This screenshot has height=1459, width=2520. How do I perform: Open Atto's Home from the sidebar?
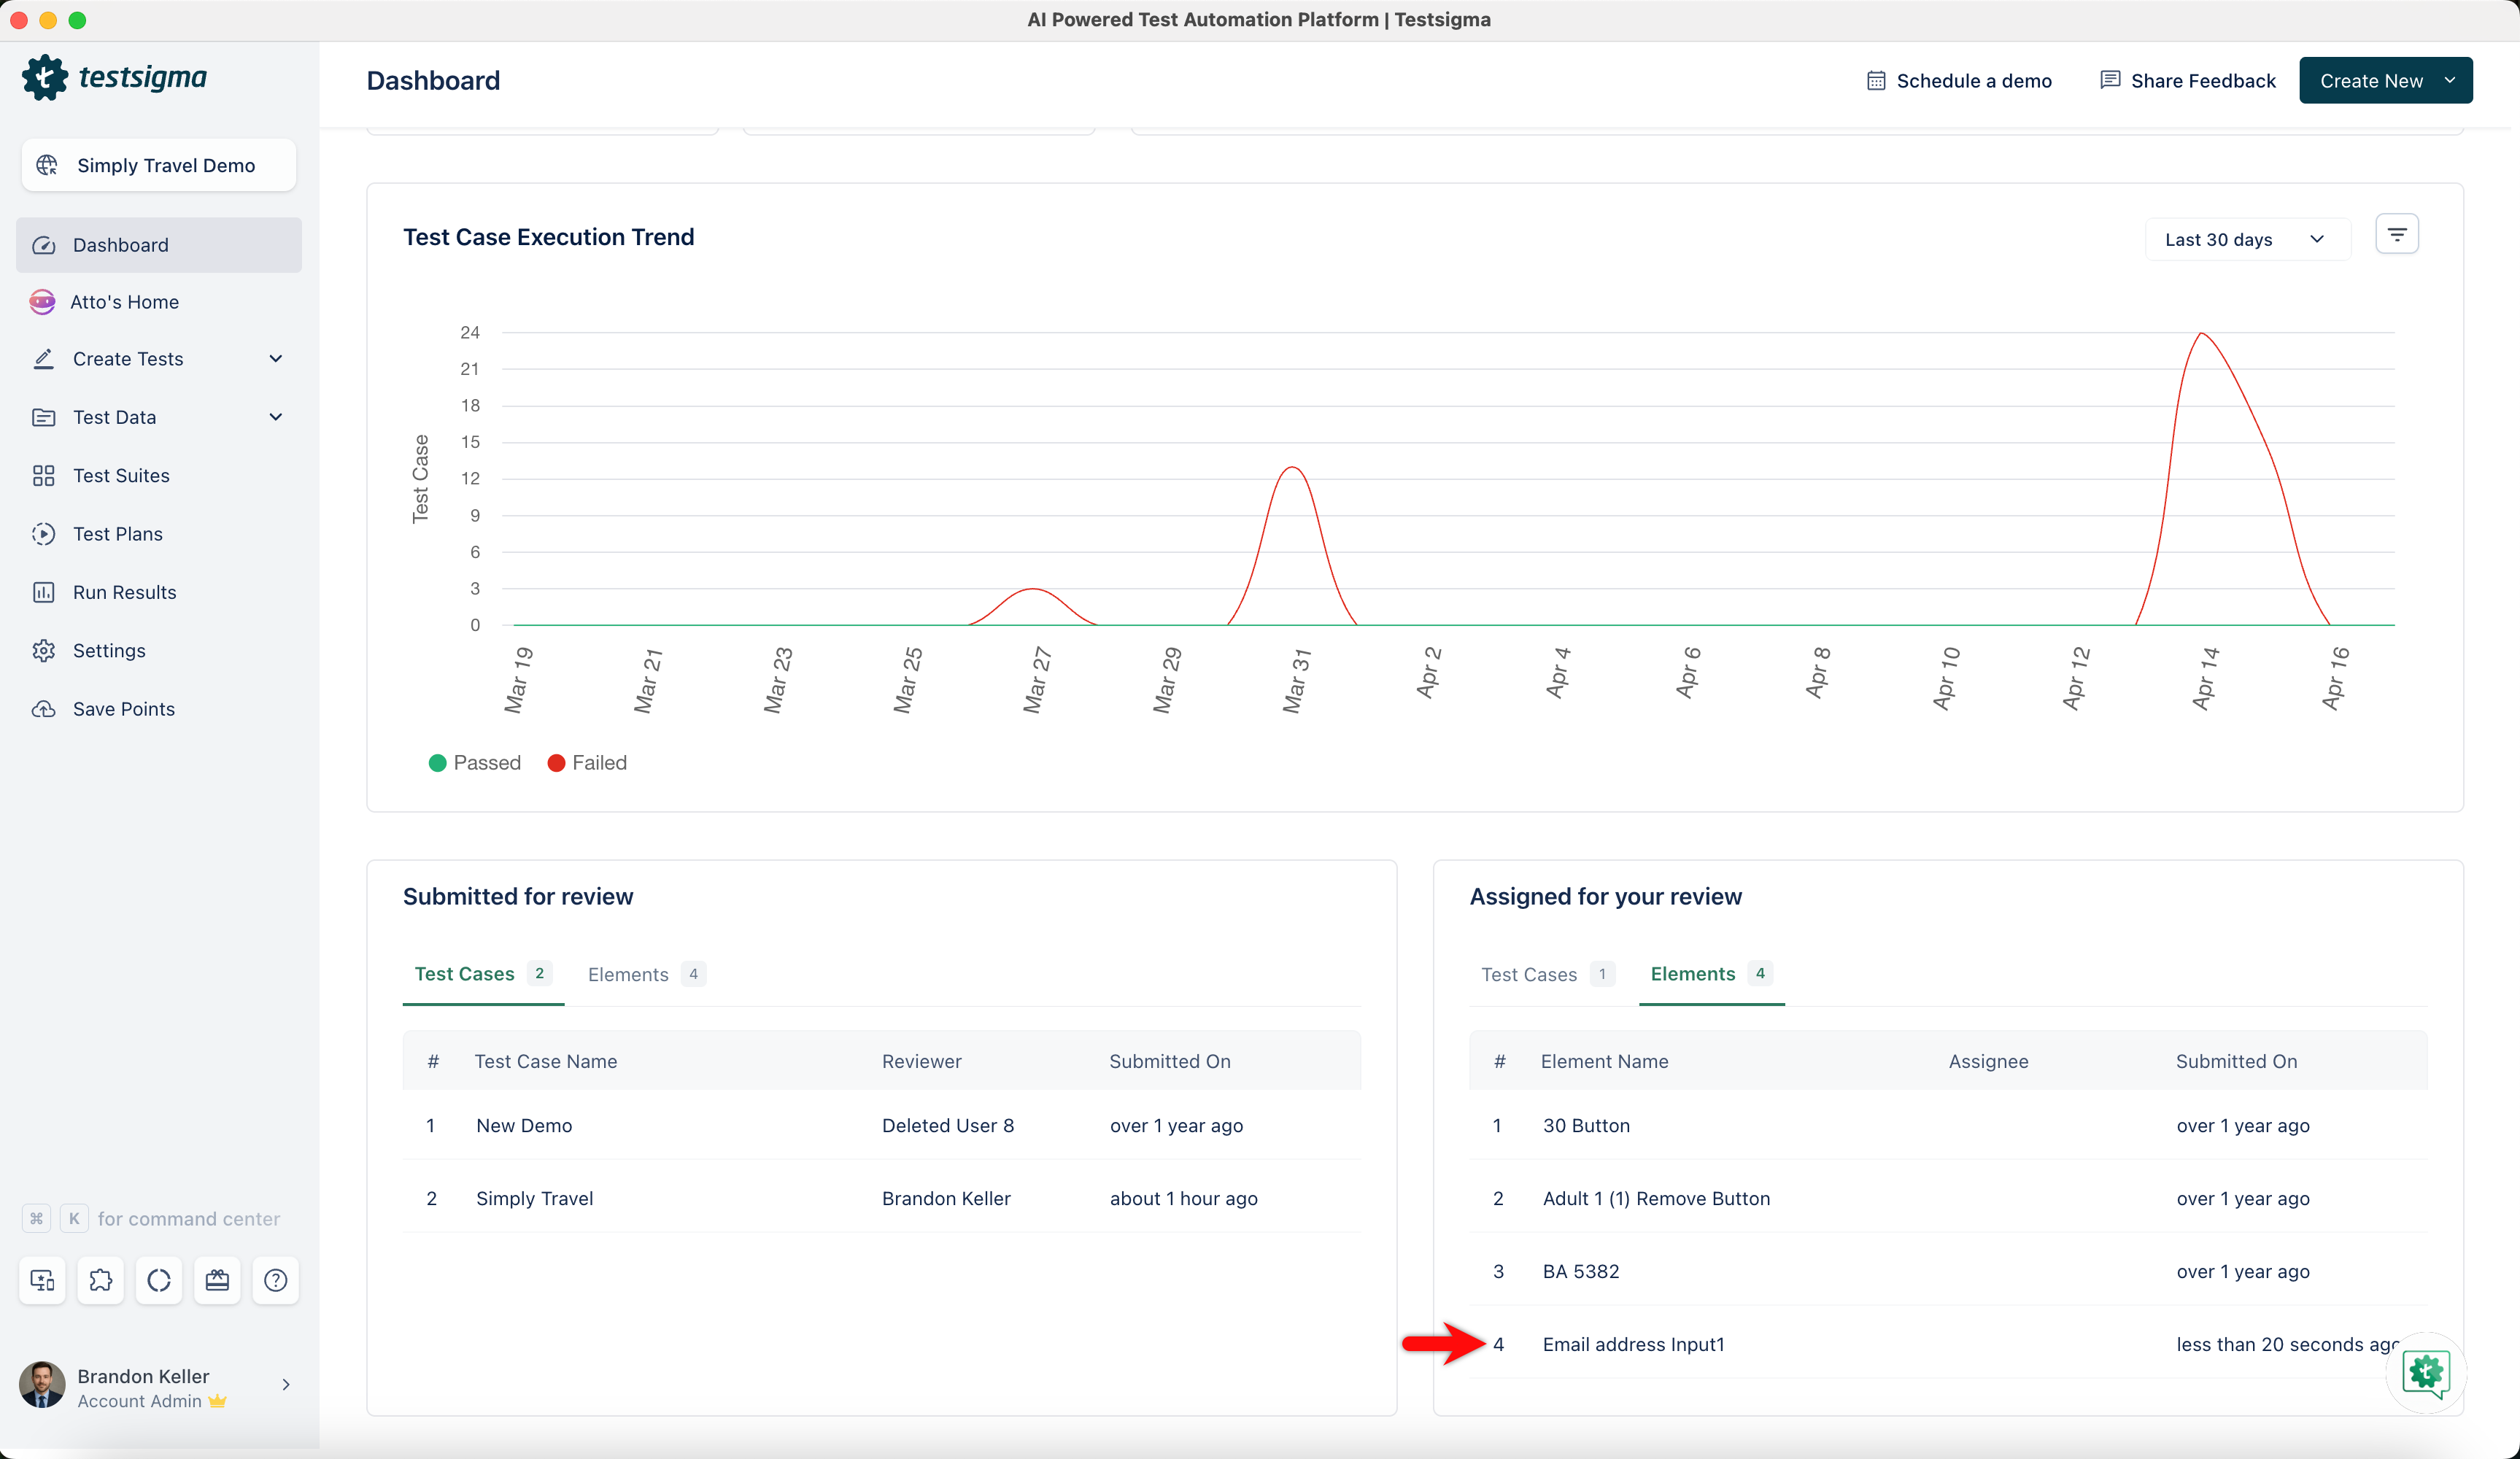(x=124, y=302)
